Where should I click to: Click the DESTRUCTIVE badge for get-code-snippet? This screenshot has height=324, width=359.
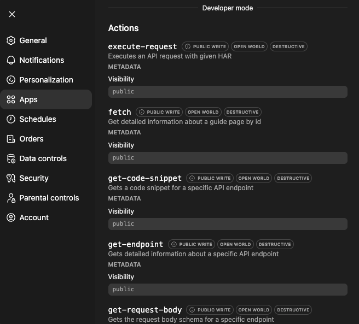[293, 178]
